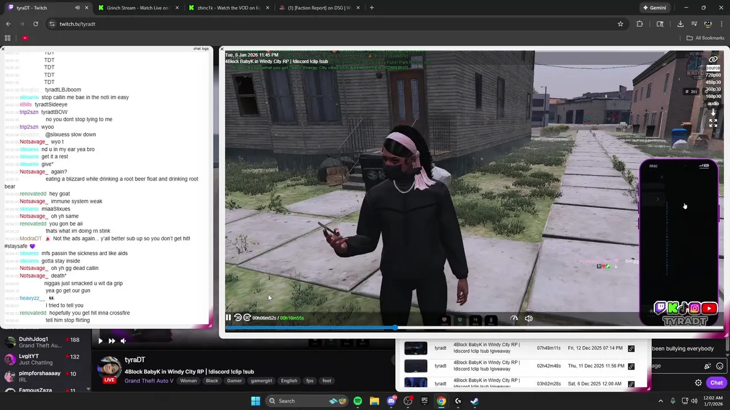Open external link icon for 03h02m28s VOD
The image size is (730, 410).
pyautogui.click(x=631, y=384)
